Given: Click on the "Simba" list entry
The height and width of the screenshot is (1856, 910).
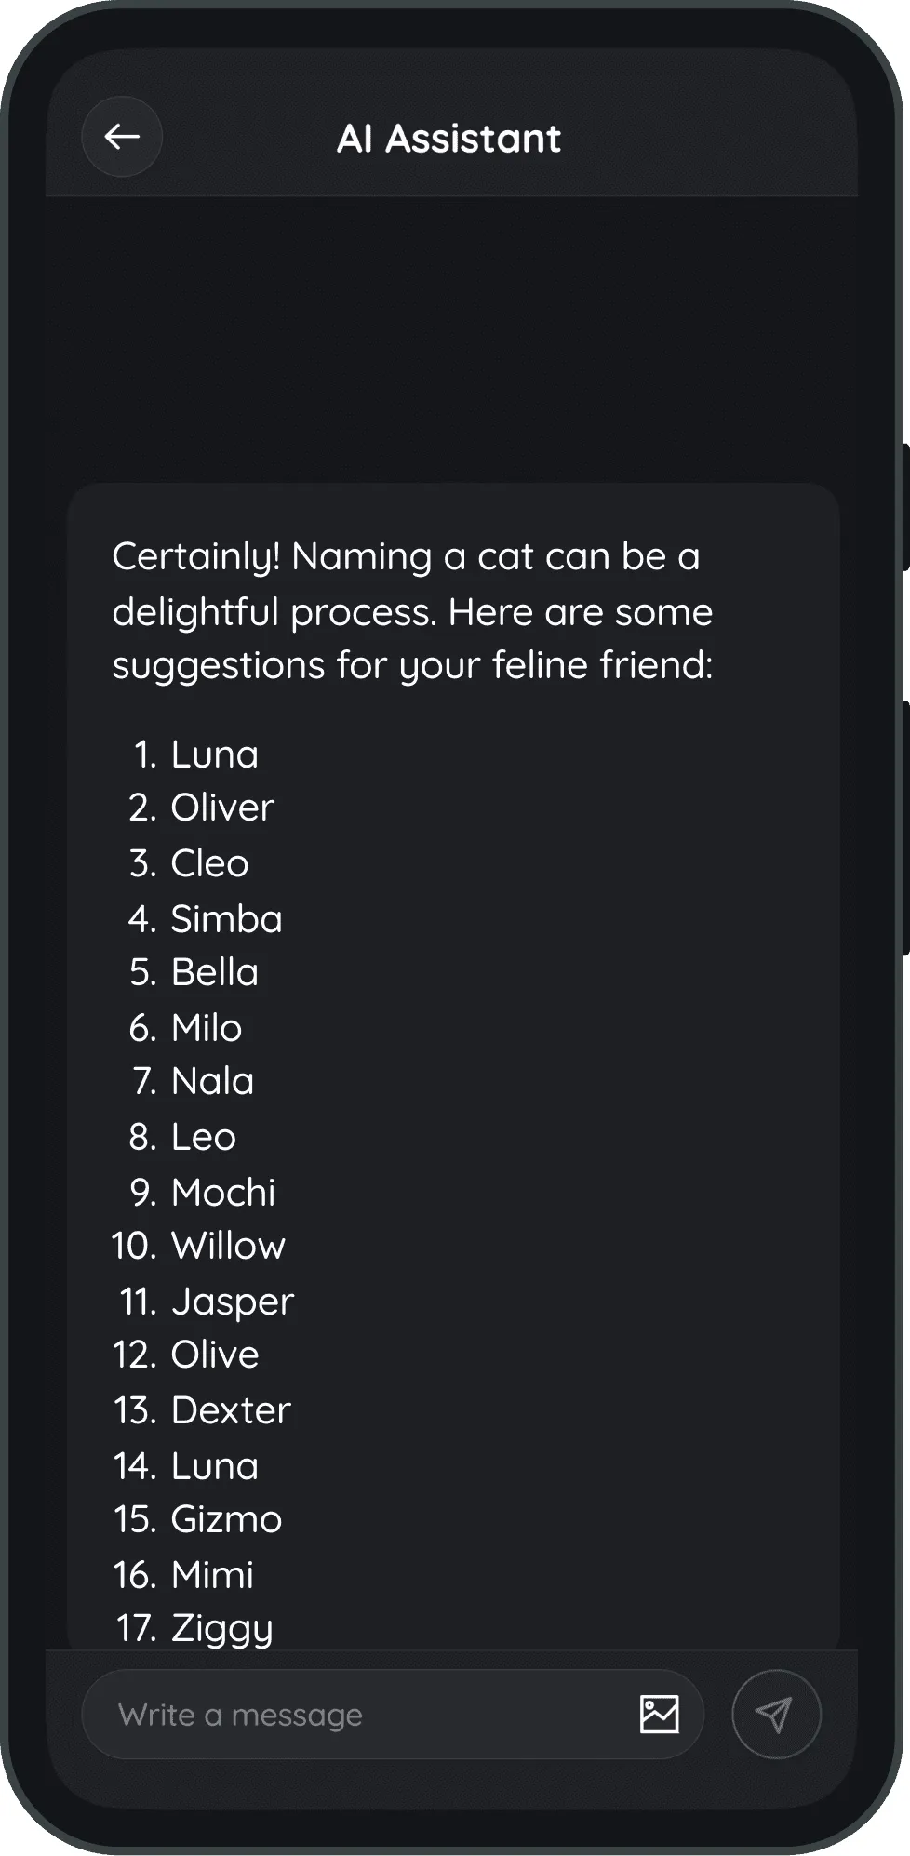Looking at the screenshot, I should click(226, 919).
